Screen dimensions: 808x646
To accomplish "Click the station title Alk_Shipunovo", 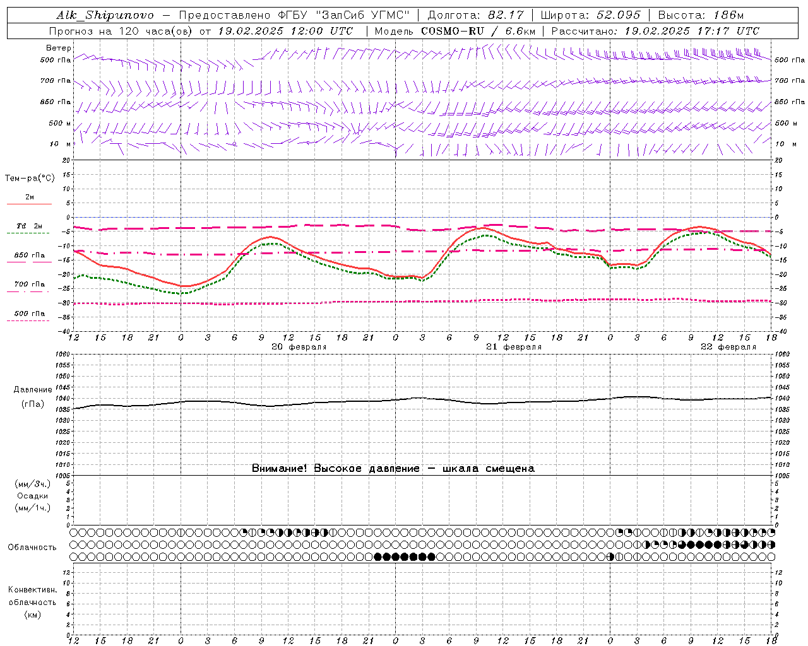I will pos(105,16).
